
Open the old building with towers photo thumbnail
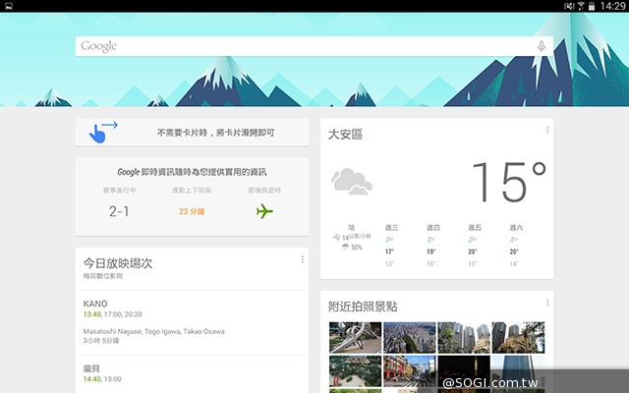coord(518,337)
